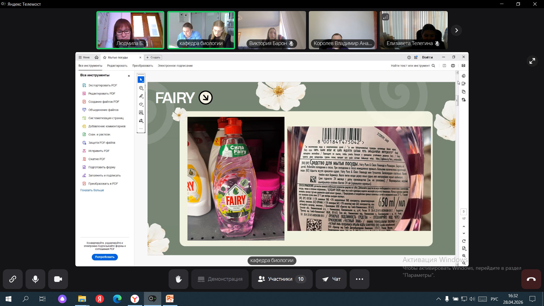Image resolution: width=544 pixels, height=306 pixels.
Task: Open the Чат panel
Action: pyautogui.click(x=331, y=279)
